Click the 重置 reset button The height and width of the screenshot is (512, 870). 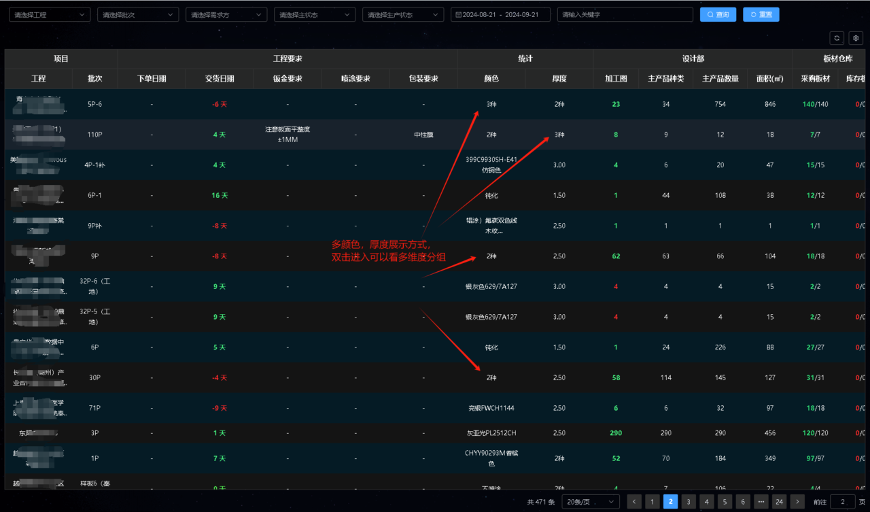click(x=761, y=14)
